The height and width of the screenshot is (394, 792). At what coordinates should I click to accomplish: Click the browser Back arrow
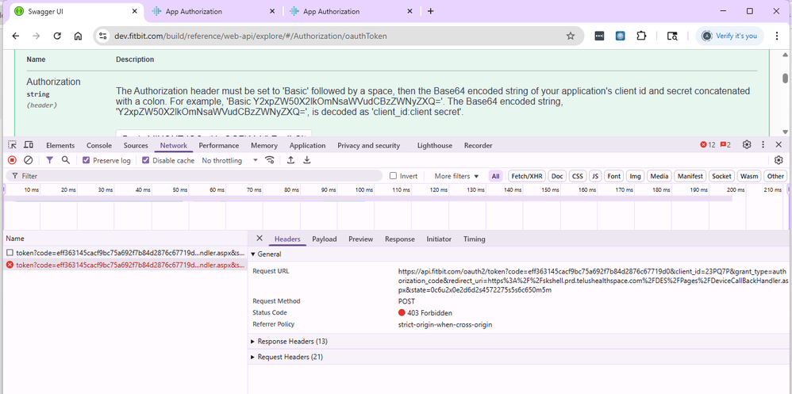point(16,36)
